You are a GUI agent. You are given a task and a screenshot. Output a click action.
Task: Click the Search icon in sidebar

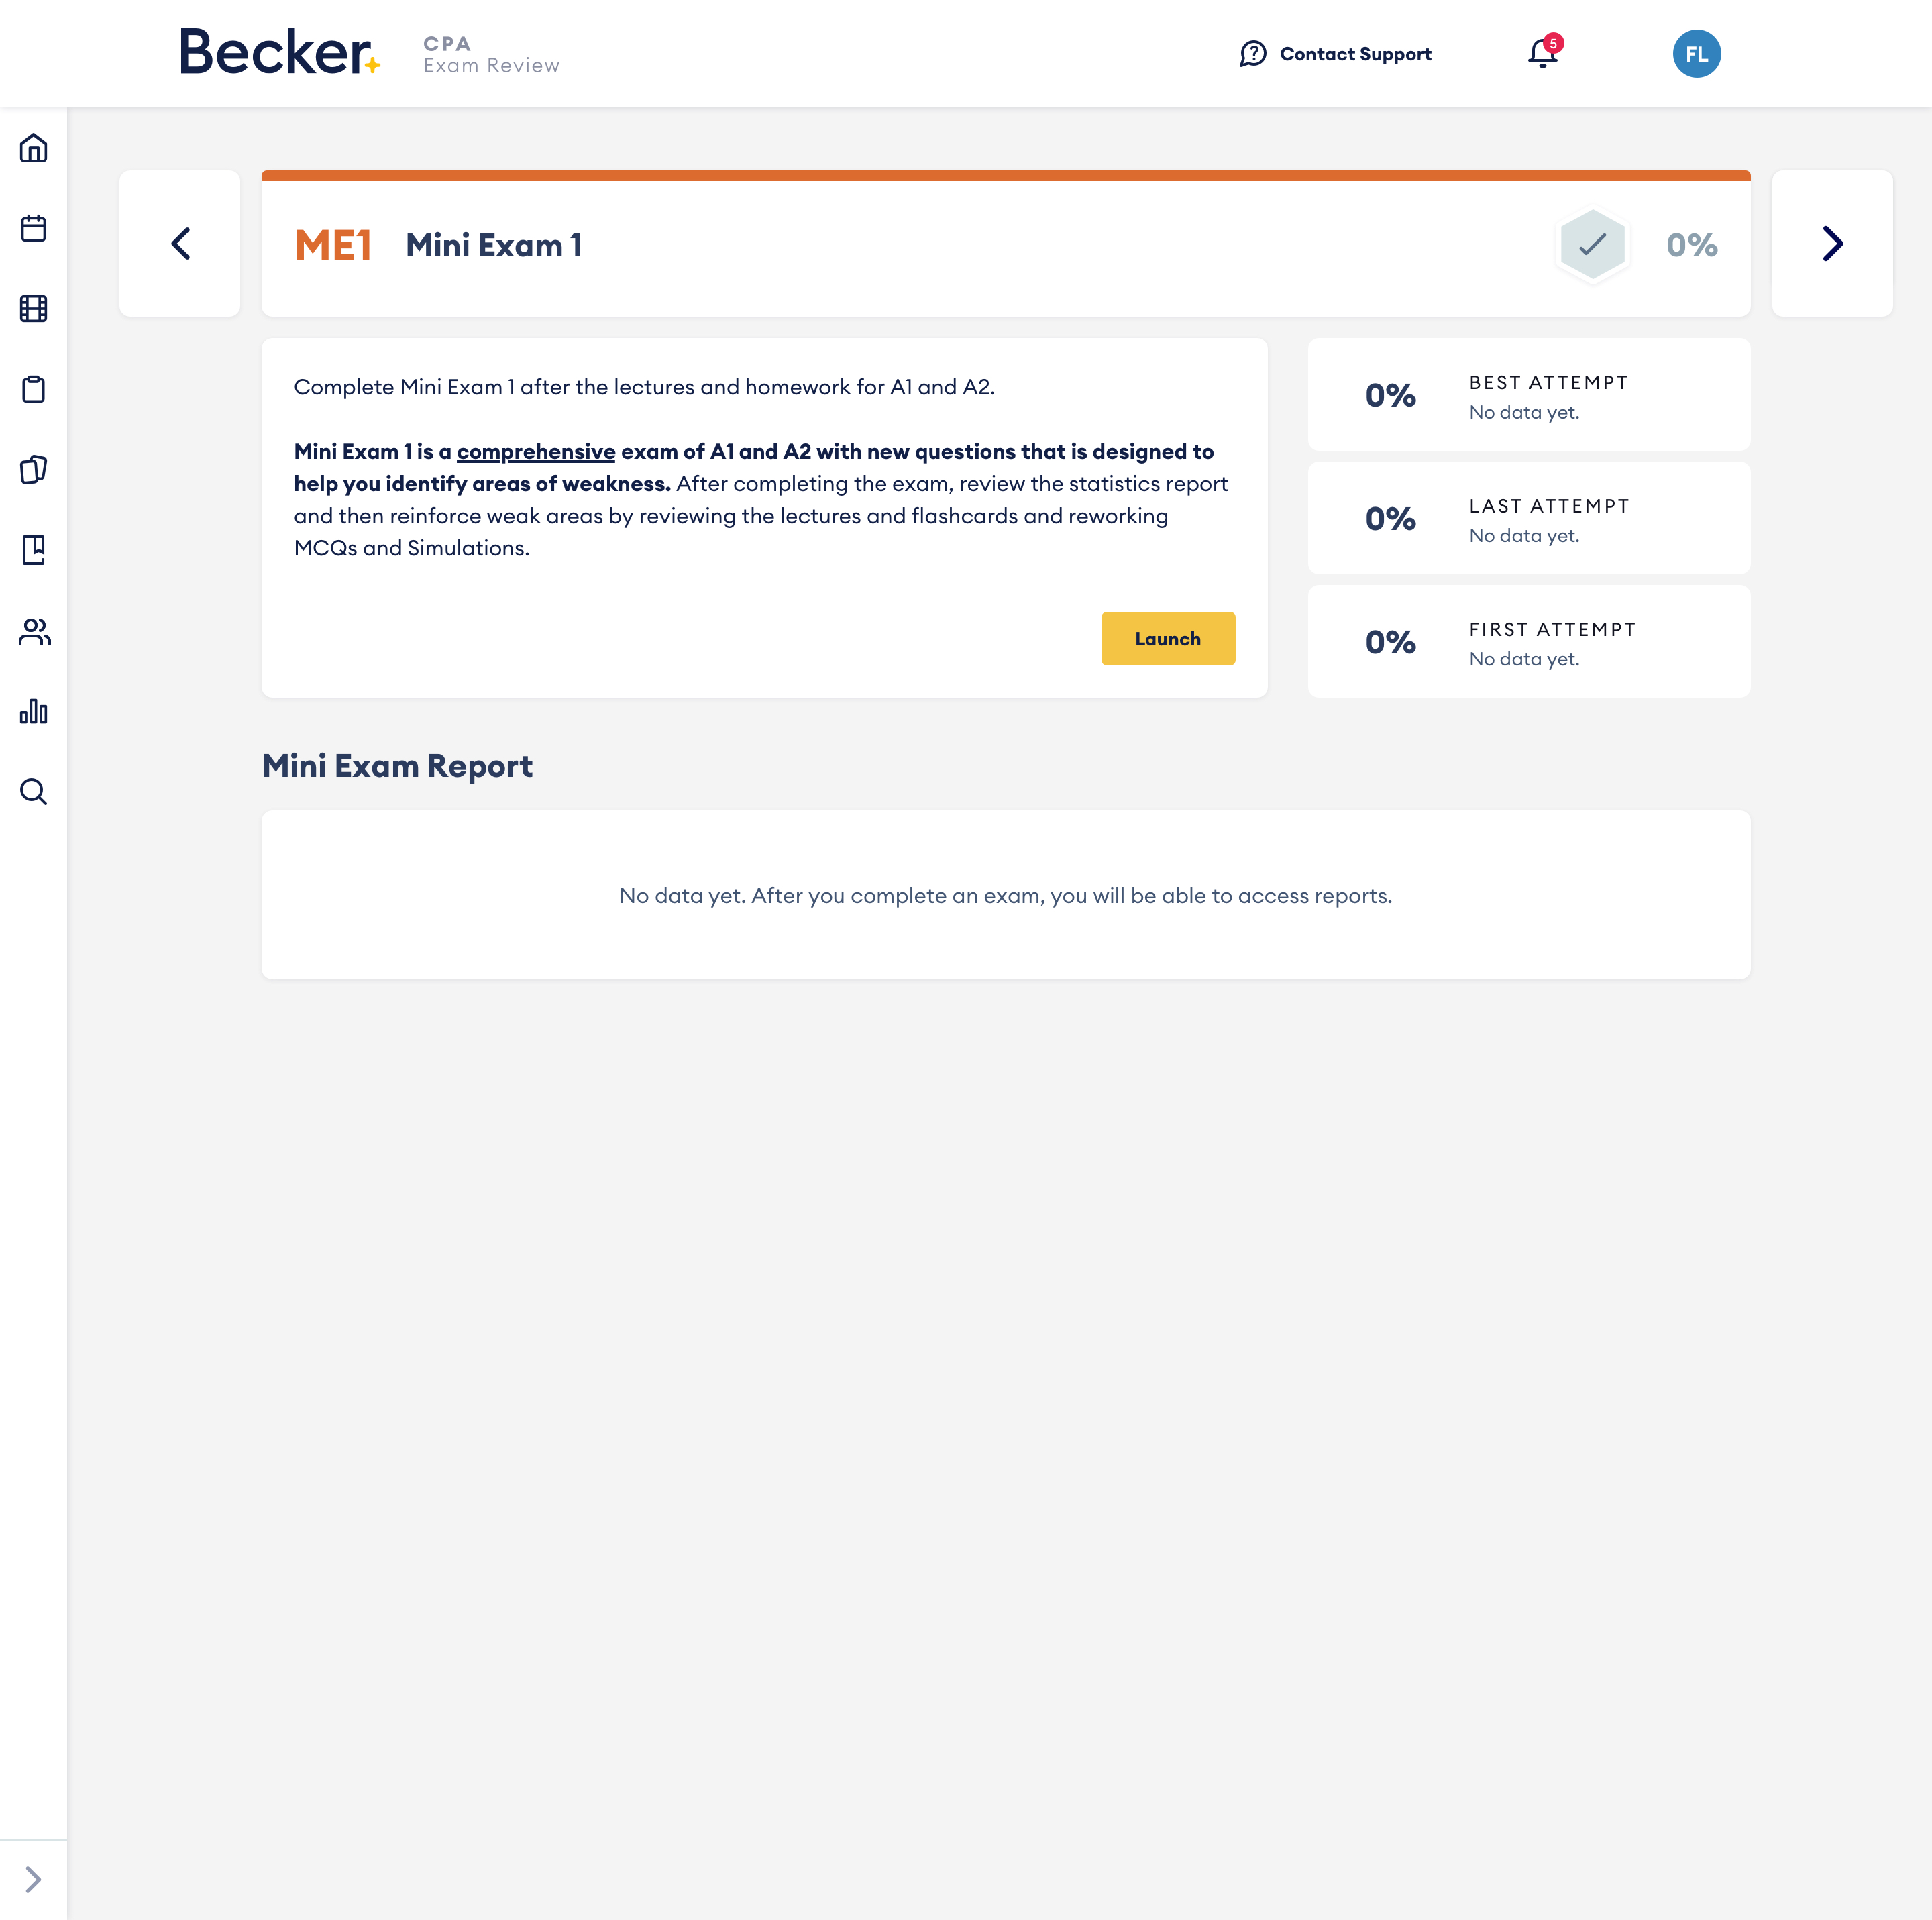pos(34,791)
